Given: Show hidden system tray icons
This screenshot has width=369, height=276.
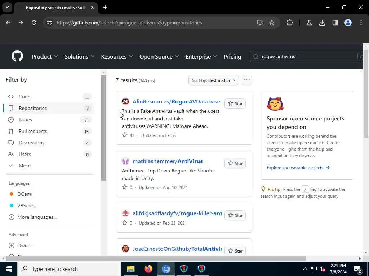Looking at the screenshot, I should [x=305, y=269].
